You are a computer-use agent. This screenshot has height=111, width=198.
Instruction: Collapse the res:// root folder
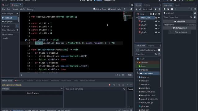pos(136,59)
